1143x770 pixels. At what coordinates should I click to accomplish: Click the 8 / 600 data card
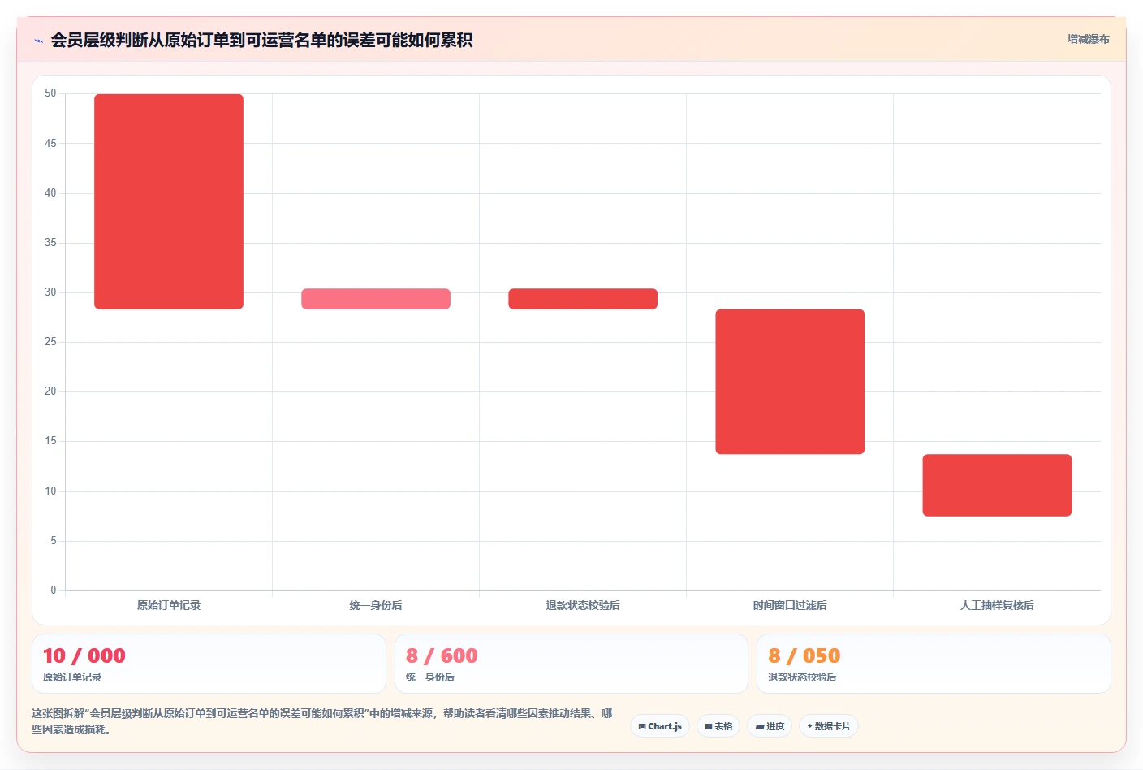click(x=571, y=664)
